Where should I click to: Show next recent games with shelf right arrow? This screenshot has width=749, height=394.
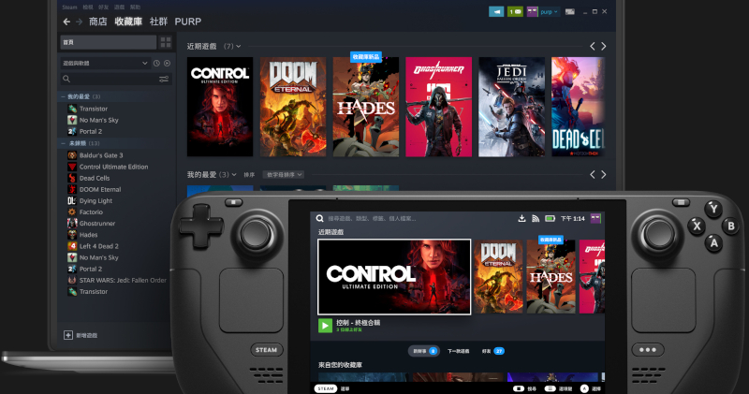click(x=604, y=46)
